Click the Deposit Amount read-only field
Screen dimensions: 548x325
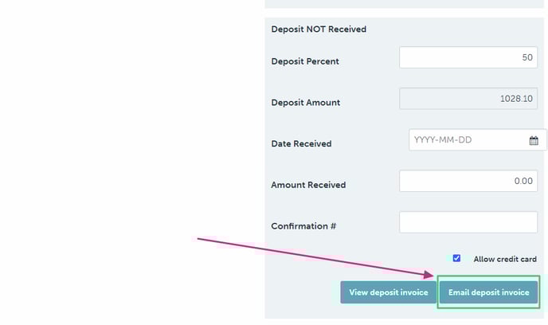pos(468,99)
